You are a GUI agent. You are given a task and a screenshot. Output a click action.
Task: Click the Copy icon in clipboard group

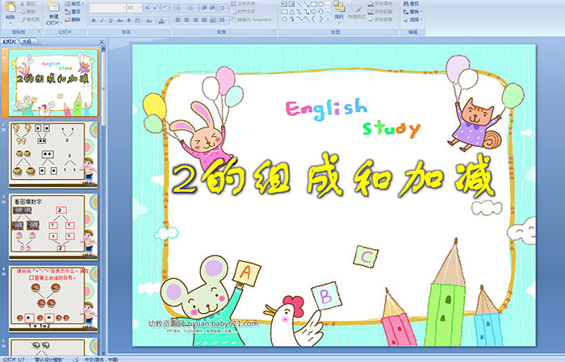point(23,11)
